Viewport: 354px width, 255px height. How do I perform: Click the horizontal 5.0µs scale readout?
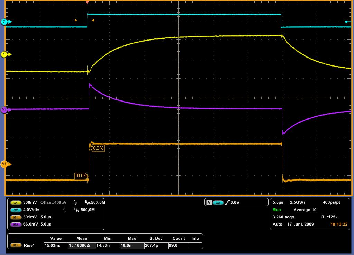[278, 202]
